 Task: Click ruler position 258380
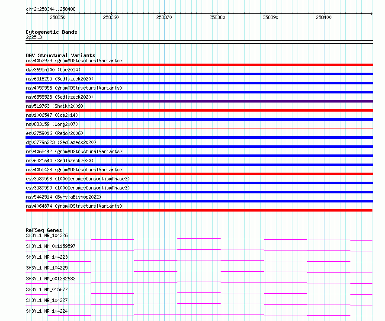(x=217, y=17)
